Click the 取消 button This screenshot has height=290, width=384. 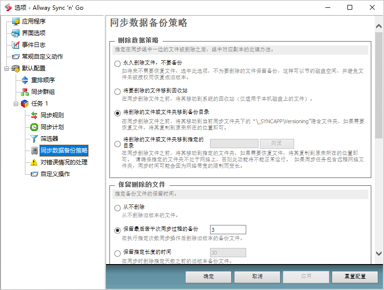pos(257,277)
